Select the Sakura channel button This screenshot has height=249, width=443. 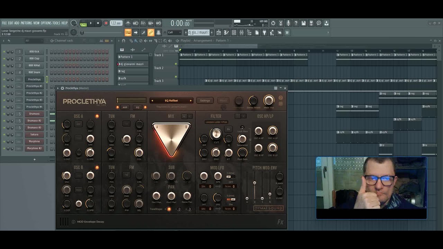tap(34, 135)
